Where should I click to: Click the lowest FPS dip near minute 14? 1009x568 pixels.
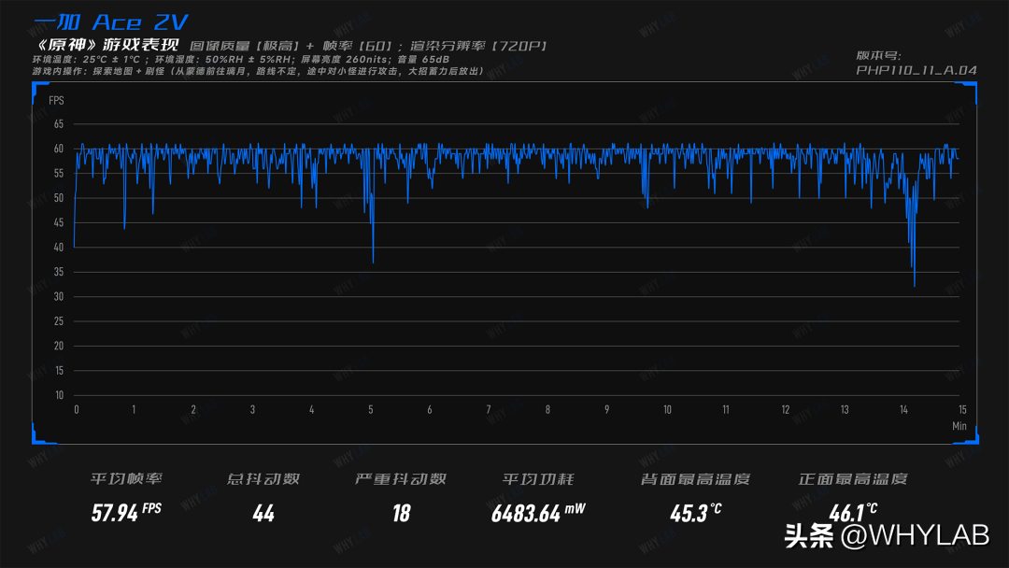[x=915, y=285]
